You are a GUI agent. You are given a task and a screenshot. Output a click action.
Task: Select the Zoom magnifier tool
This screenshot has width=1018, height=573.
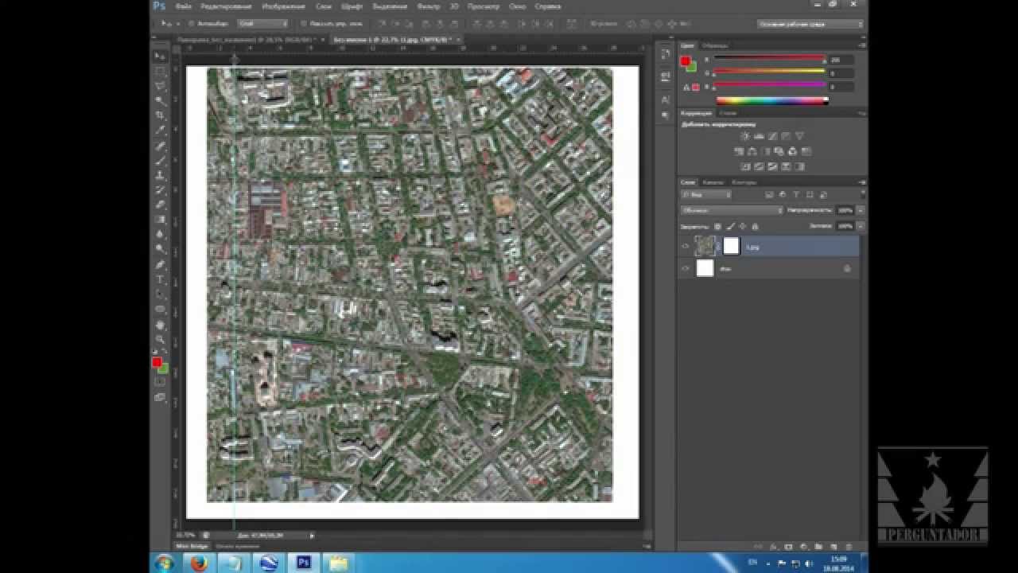[160, 339]
